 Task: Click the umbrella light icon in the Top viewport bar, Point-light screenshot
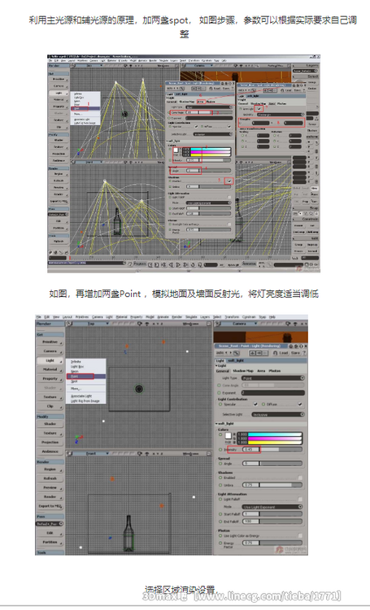click(146, 324)
